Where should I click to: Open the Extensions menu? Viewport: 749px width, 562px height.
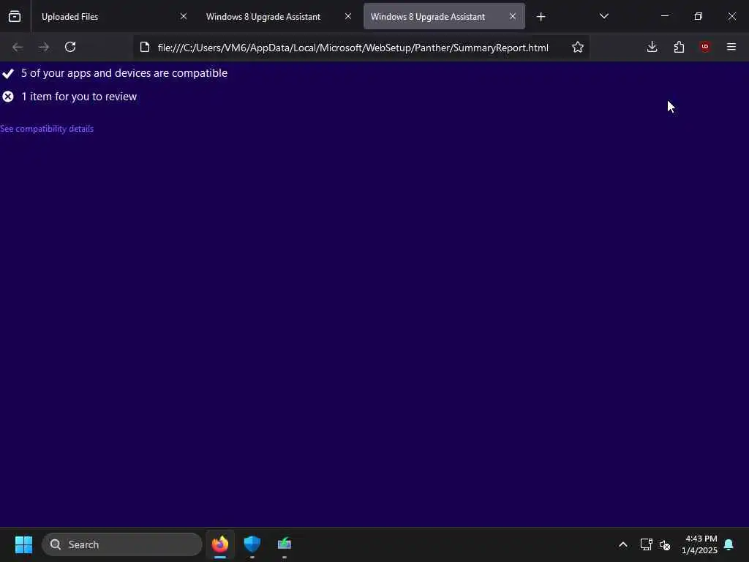pos(679,48)
